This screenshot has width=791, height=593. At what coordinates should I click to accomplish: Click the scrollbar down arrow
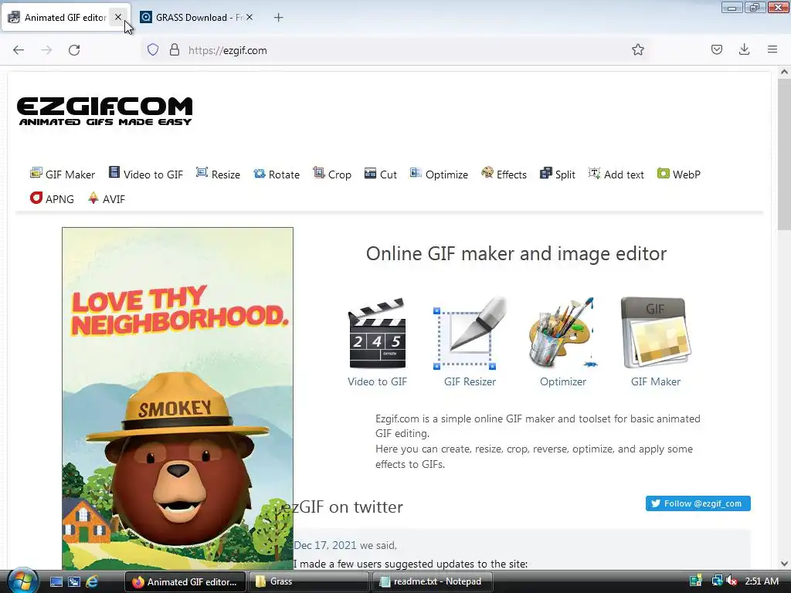pos(784,564)
